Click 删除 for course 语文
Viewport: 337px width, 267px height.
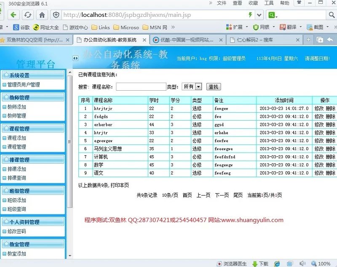(330, 173)
